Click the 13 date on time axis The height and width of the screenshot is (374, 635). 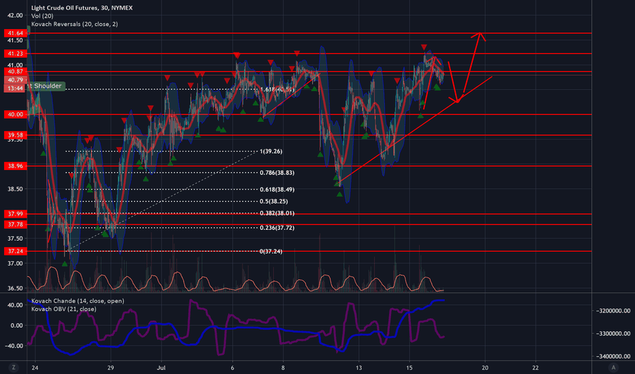(x=359, y=368)
